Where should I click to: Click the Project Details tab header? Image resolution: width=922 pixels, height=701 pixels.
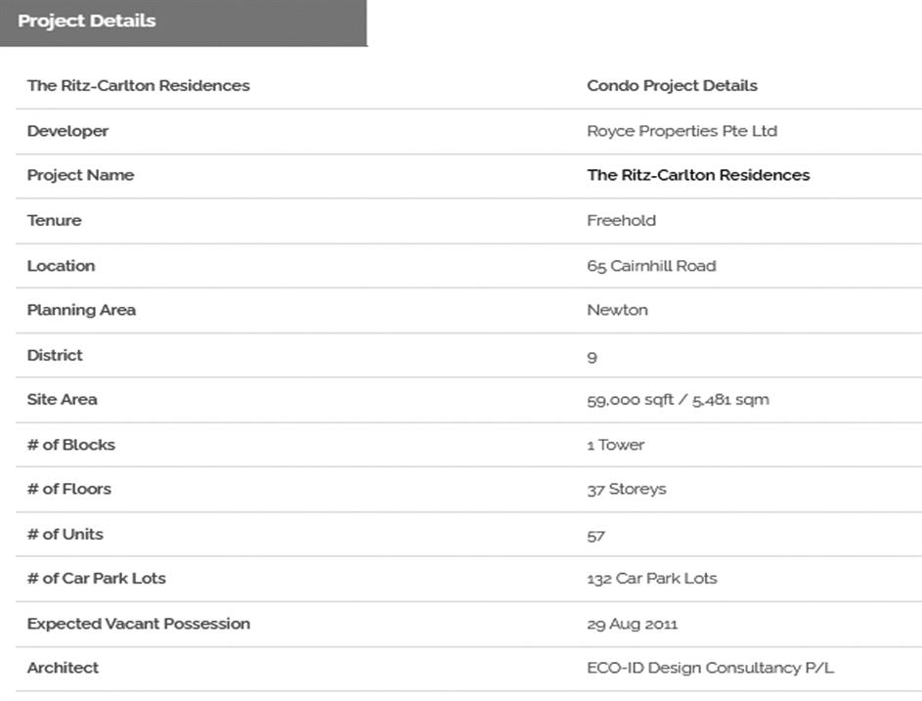point(87,22)
